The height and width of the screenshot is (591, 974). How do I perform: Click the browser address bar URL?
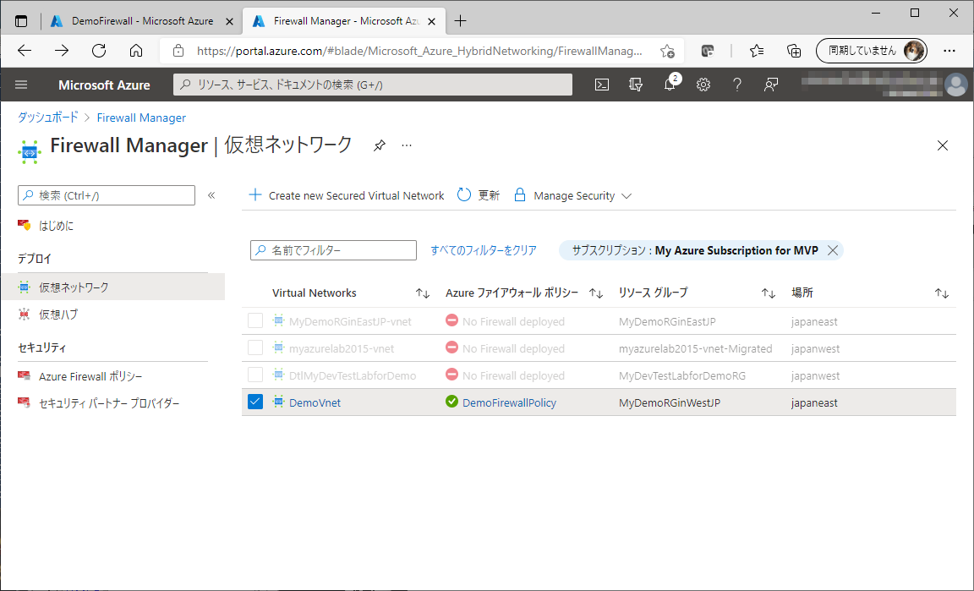click(419, 51)
